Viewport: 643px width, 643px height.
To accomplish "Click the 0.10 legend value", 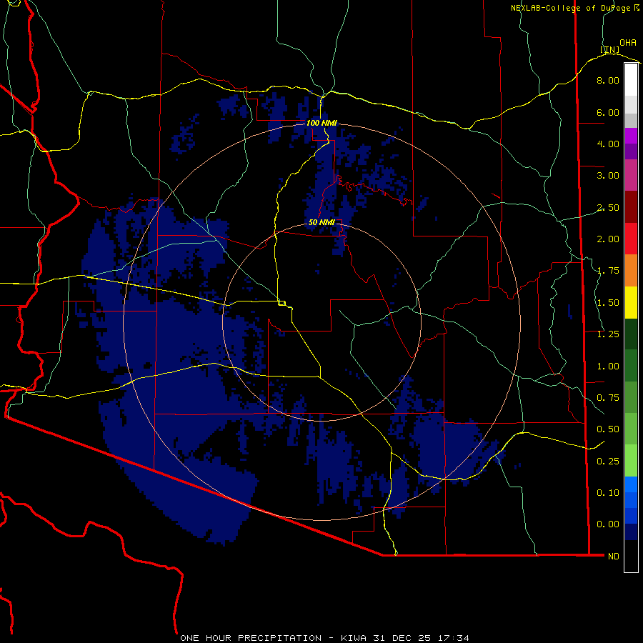I will coord(608,493).
